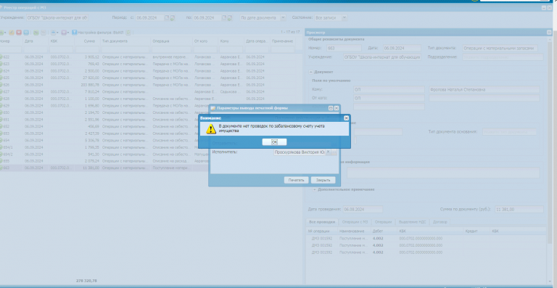
Task: Click the Печатать button
Action: (x=296, y=180)
